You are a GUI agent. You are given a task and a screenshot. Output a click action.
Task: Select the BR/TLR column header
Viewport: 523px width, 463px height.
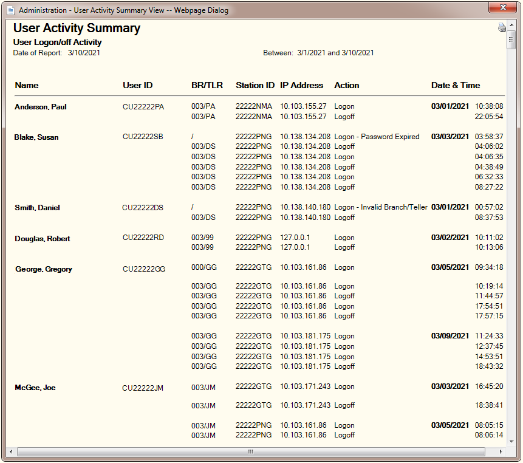click(207, 86)
